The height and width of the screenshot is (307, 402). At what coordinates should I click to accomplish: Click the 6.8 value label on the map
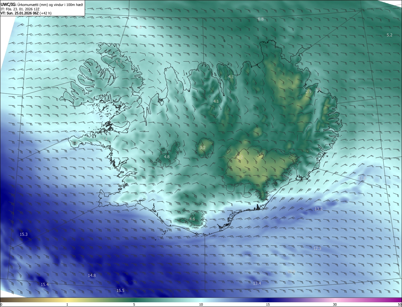[x=261, y=19]
